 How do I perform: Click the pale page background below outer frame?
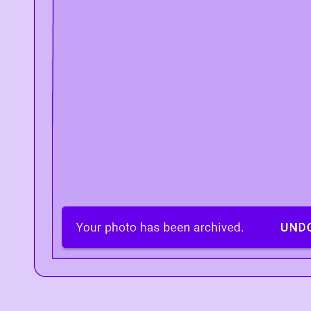click(x=155, y=294)
